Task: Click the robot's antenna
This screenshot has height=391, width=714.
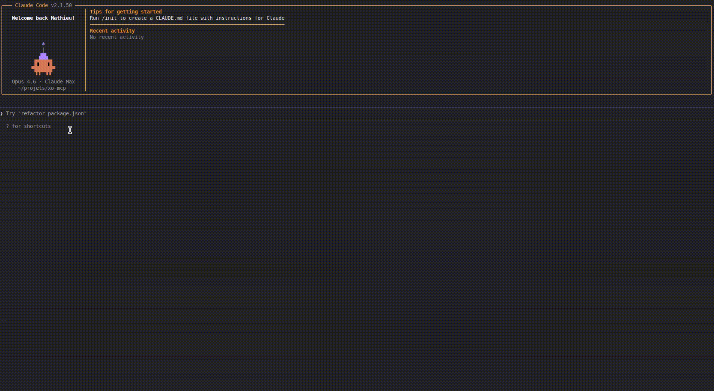Action: pos(43,49)
